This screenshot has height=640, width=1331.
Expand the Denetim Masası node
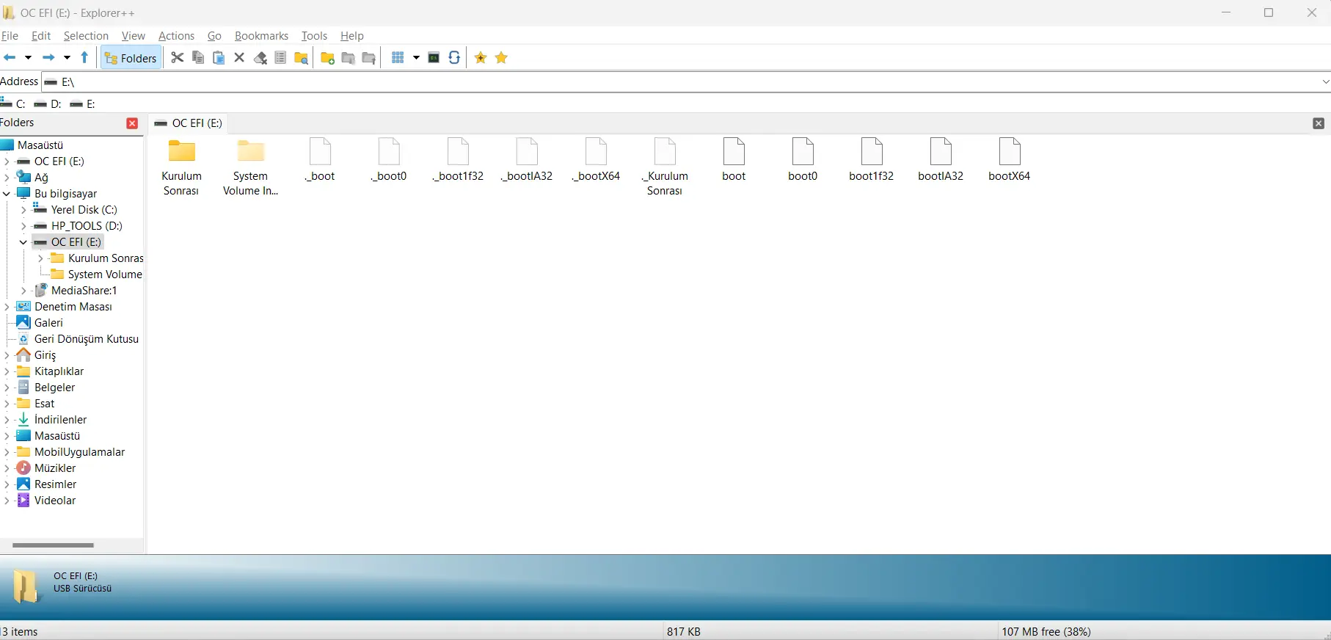coord(7,307)
